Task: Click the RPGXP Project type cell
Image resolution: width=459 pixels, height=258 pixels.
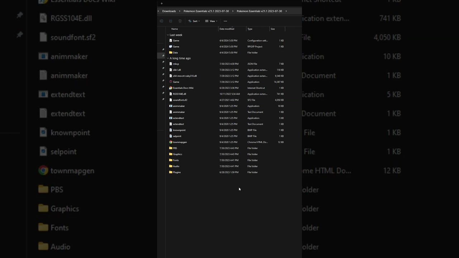Action: (255, 47)
